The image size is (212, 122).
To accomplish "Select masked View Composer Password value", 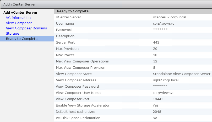I will click(x=160, y=86).
